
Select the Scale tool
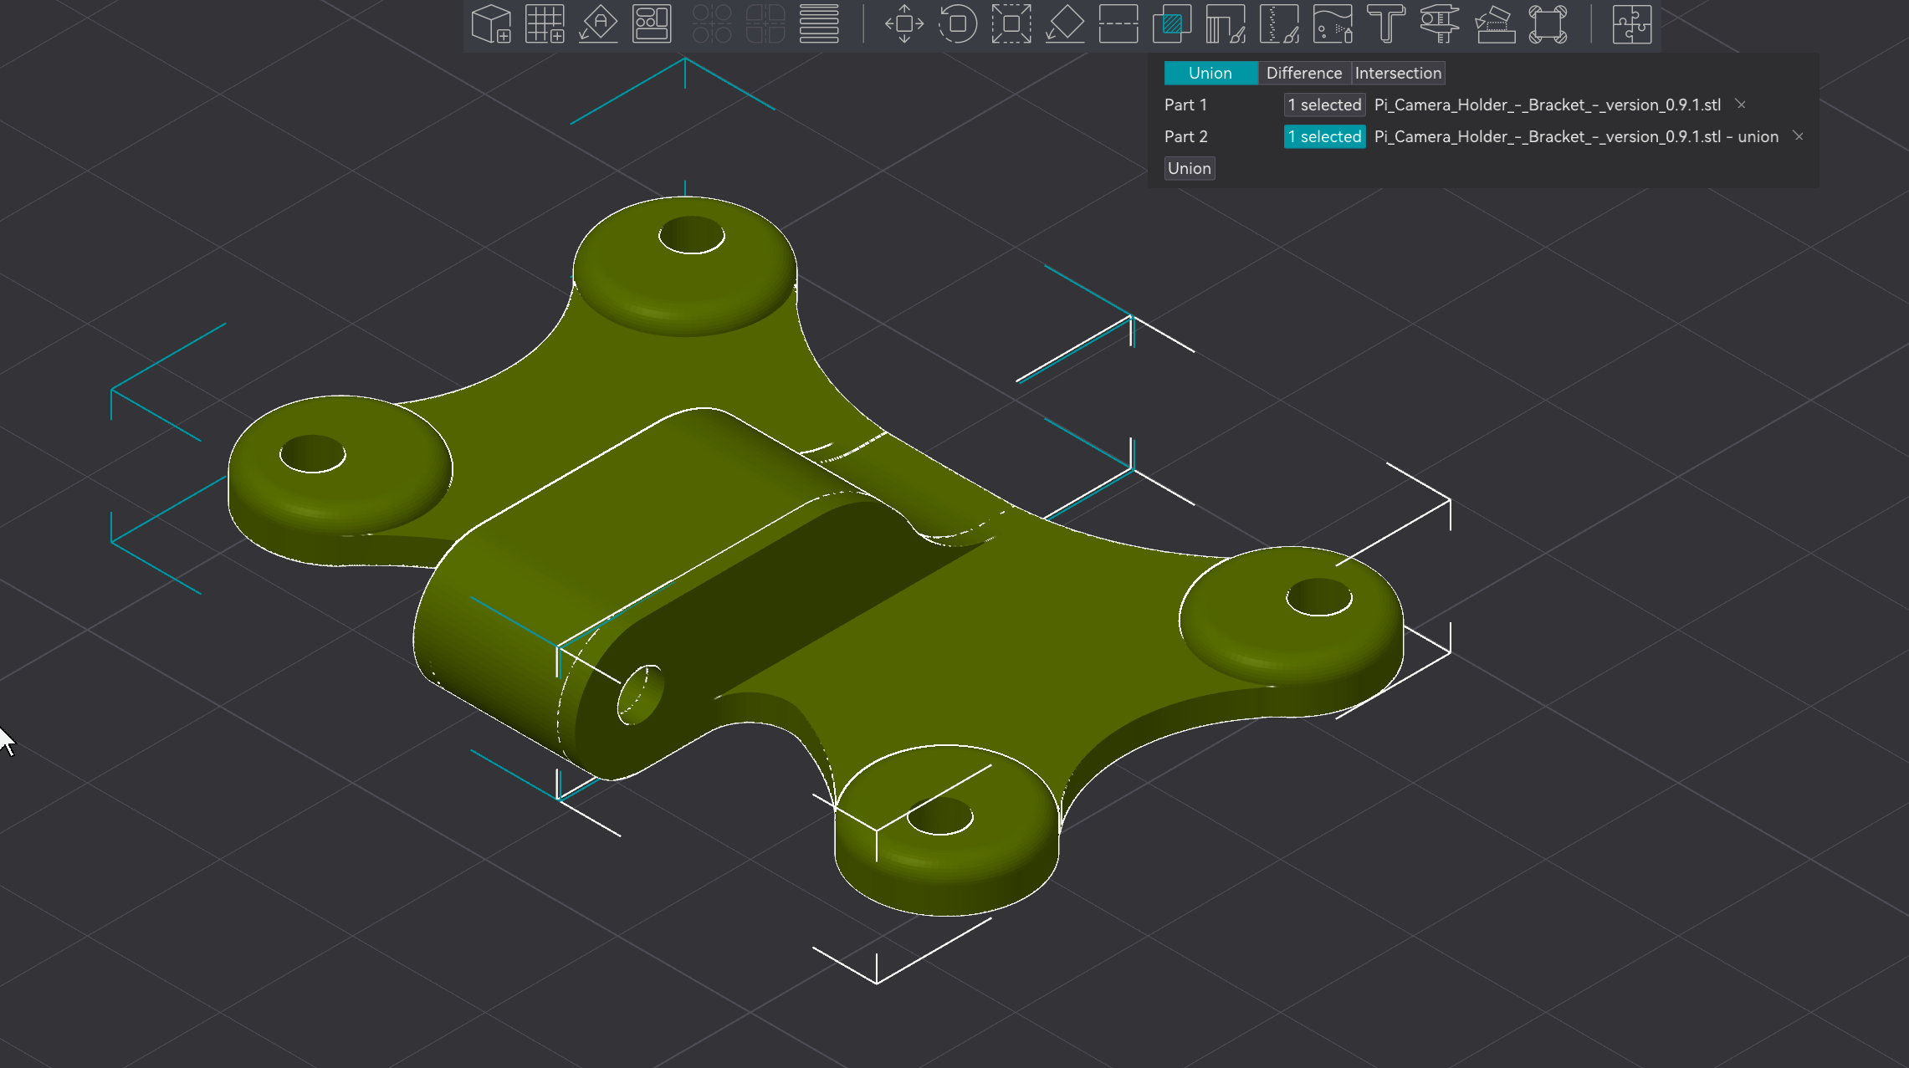pyautogui.click(x=1011, y=24)
